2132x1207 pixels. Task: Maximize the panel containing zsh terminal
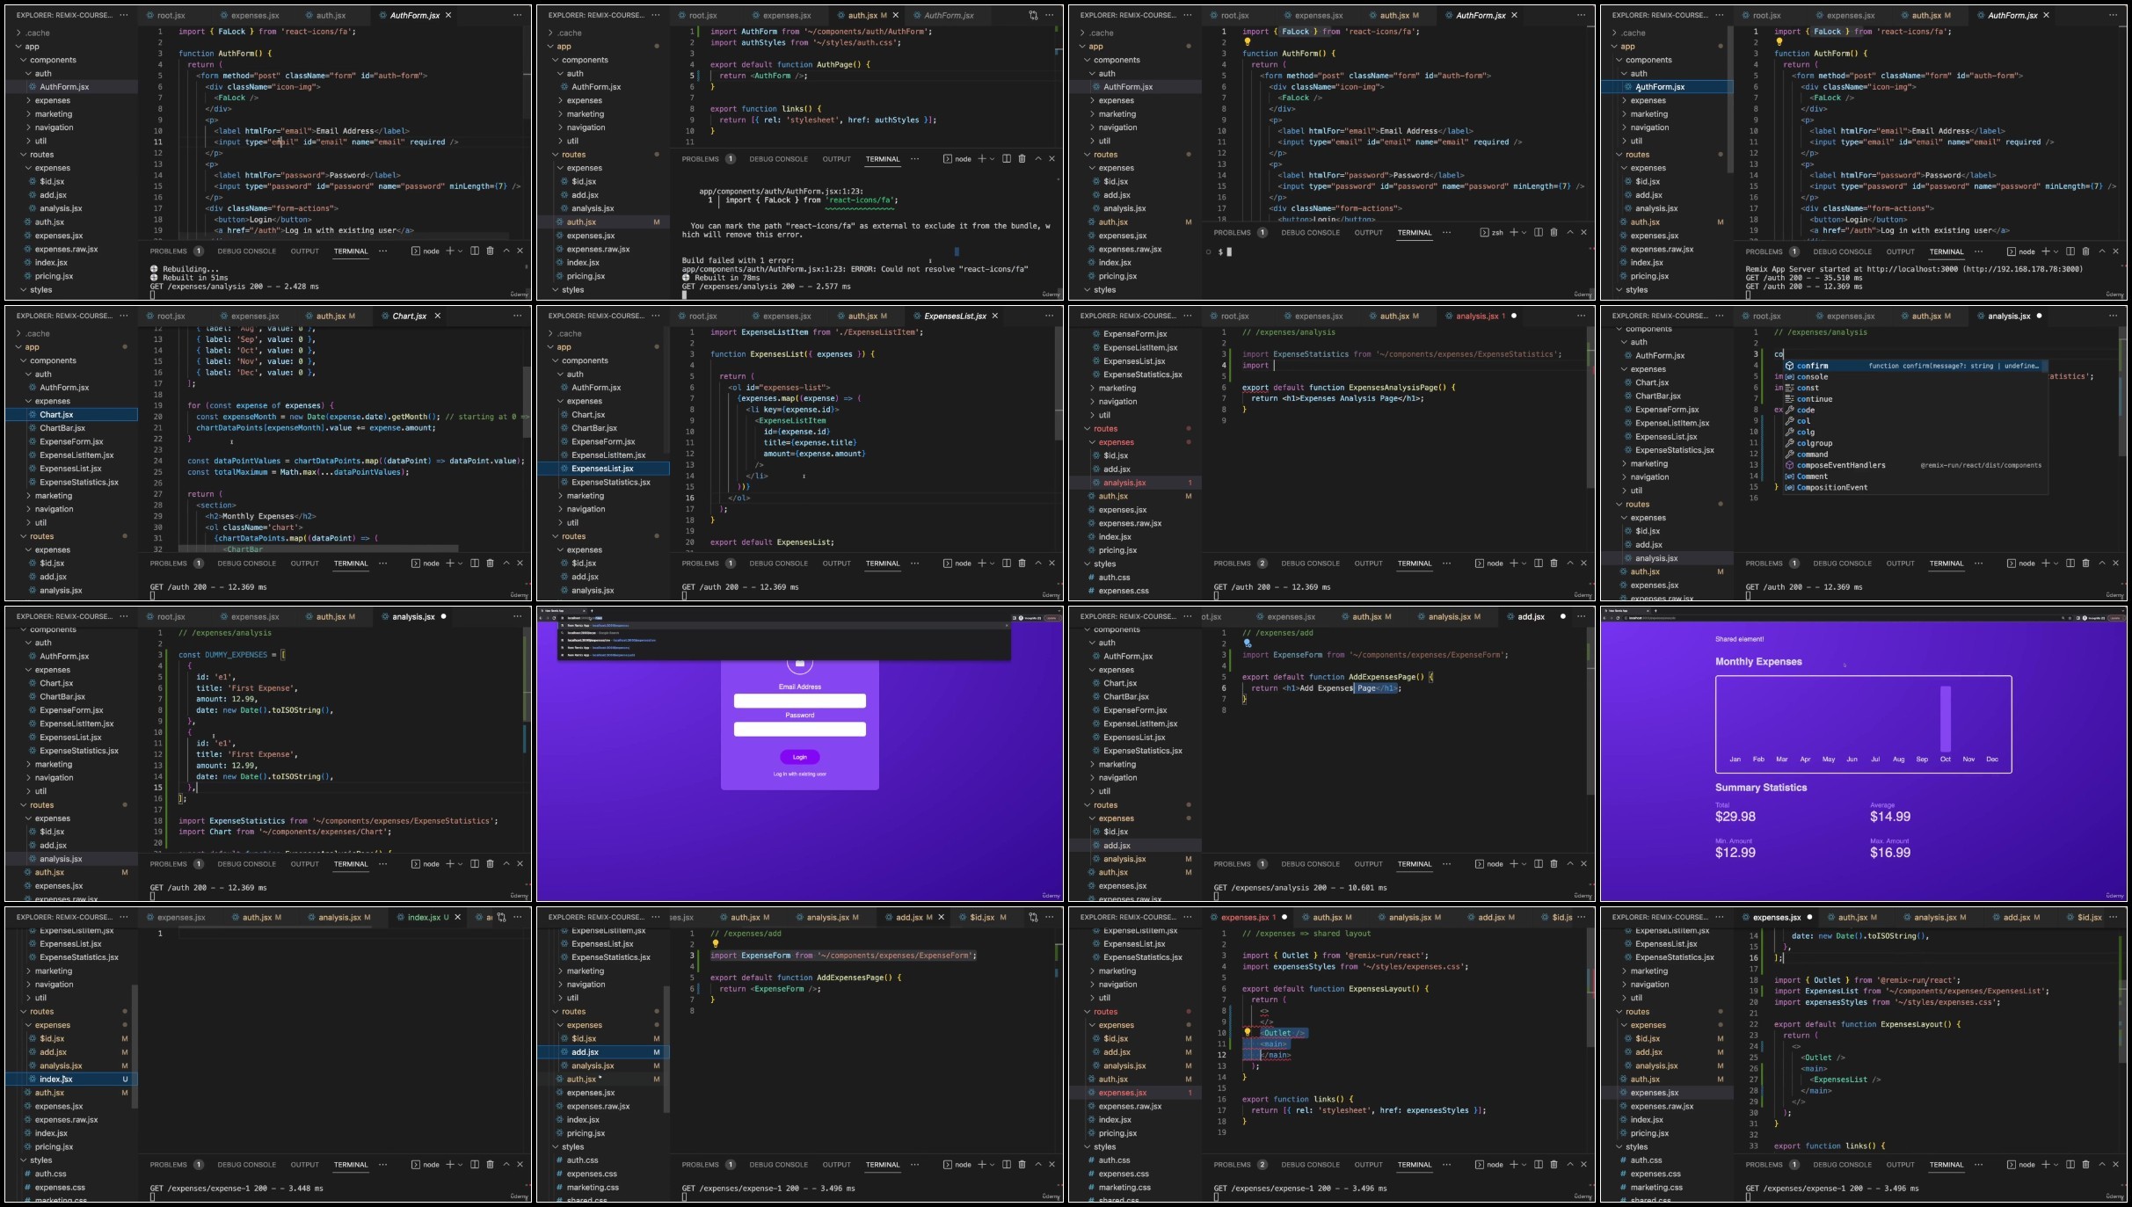(x=1569, y=232)
